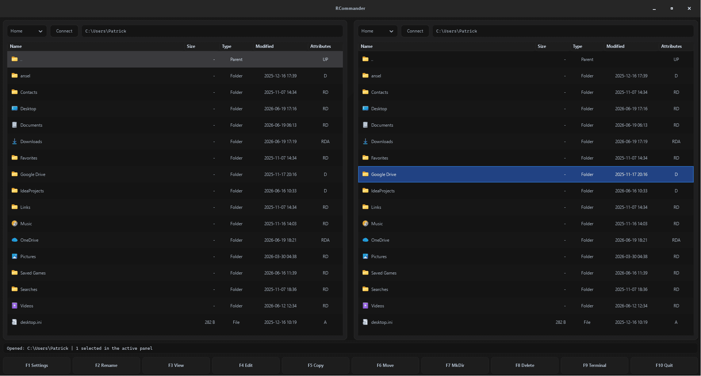Click the Desktop icon in right panel
This screenshot has height=376, width=701.
point(365,108)
